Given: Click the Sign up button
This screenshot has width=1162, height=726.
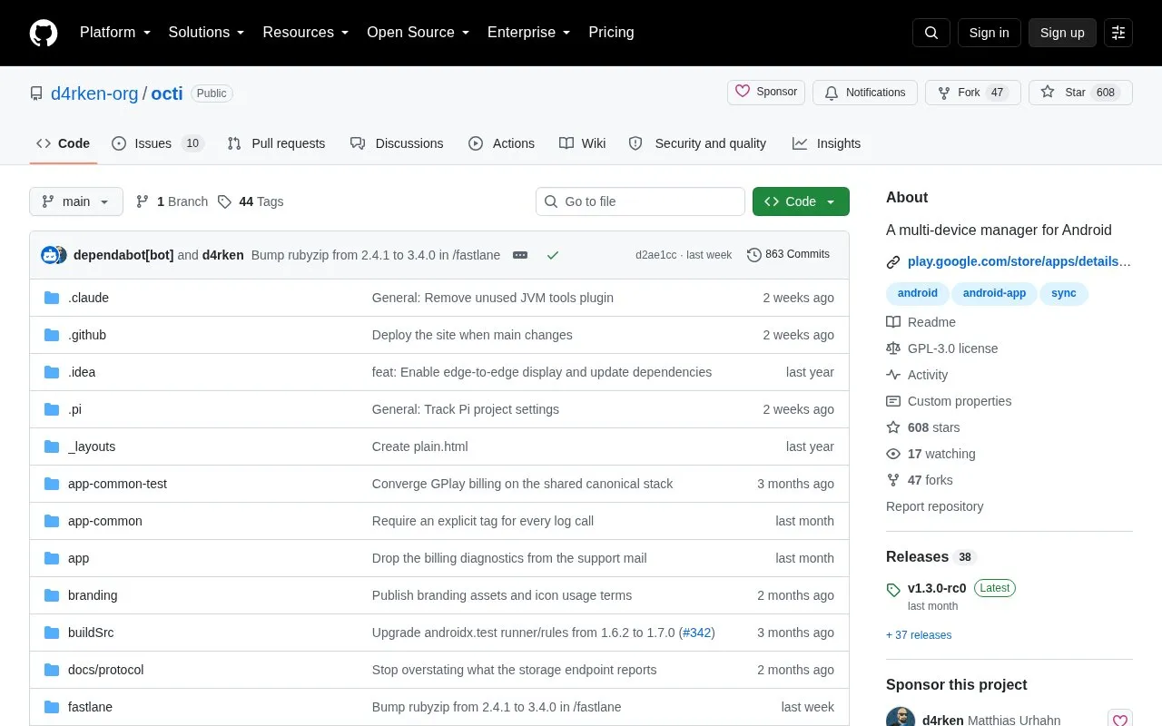Looking at the screenshot, I should click(x=1062, y=33).
